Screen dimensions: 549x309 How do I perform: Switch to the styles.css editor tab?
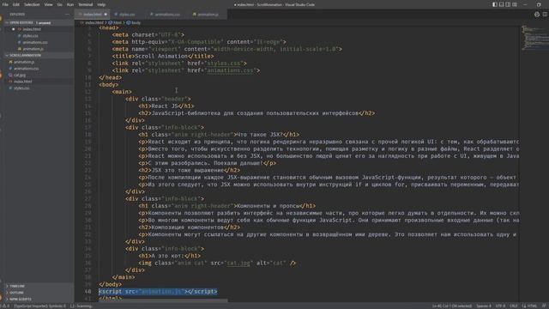tap(127, 15)
